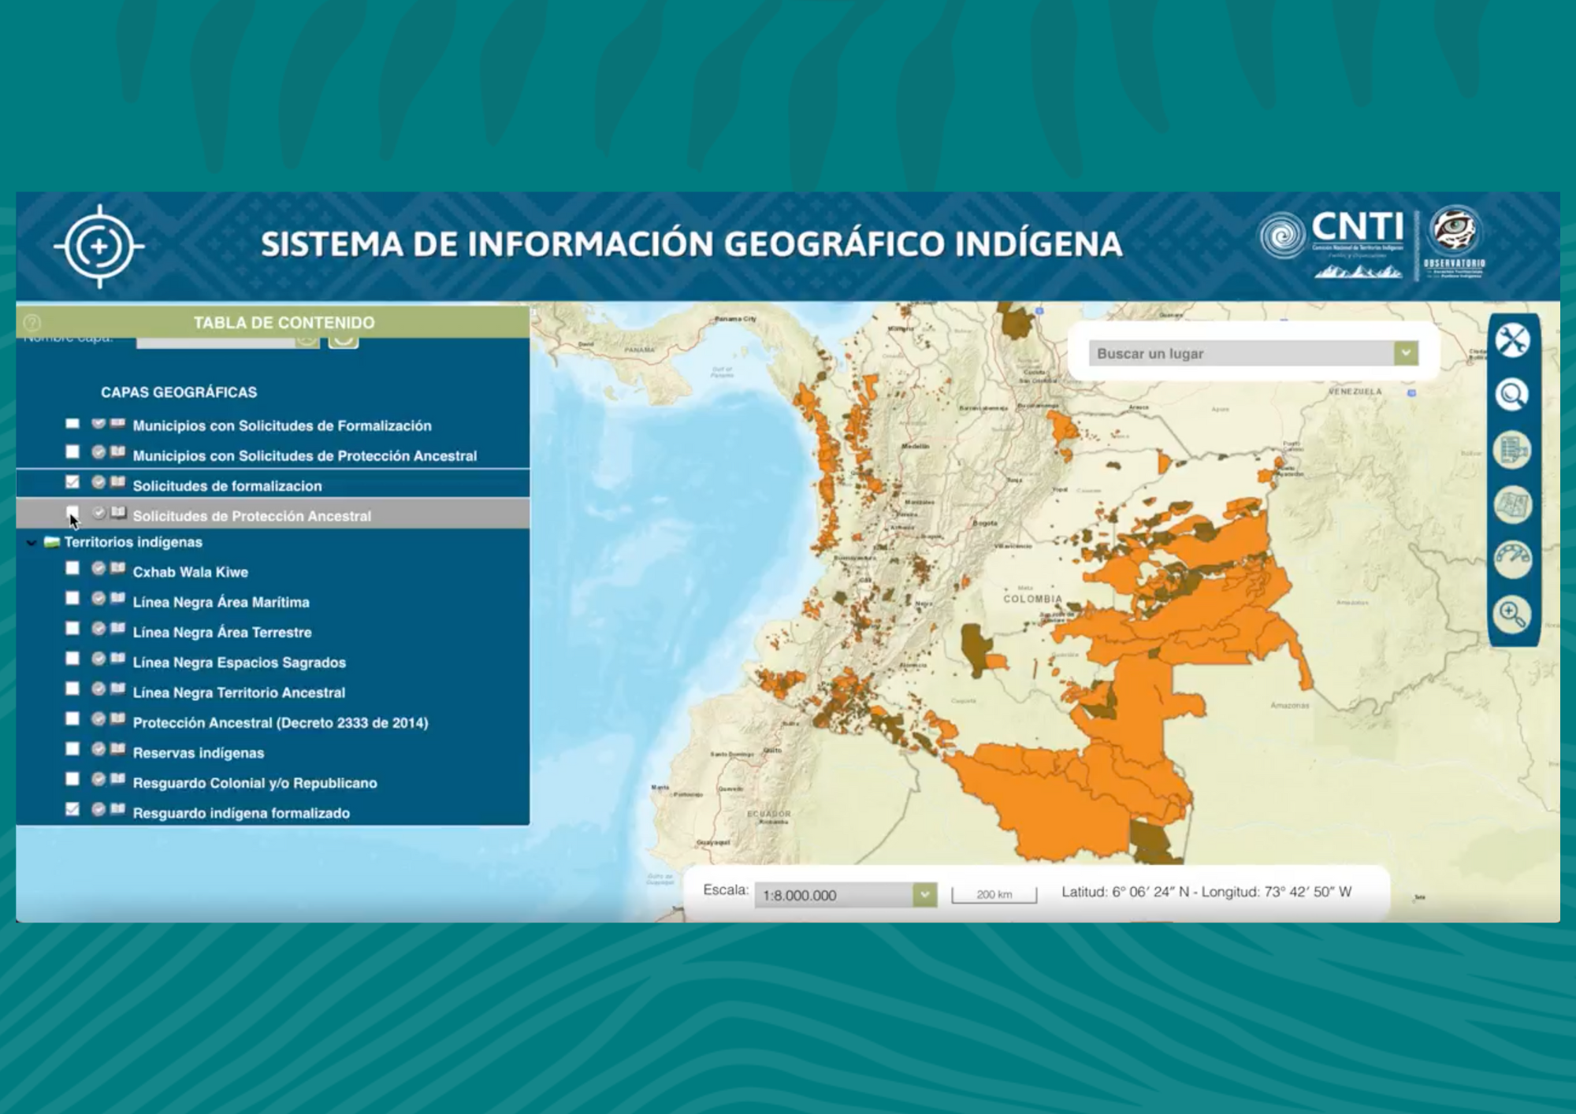The height and width of the screenshot is (1114, 1576).
Task: Check the Cxhab Wala Kiwe layer
Action: point(72,569)
